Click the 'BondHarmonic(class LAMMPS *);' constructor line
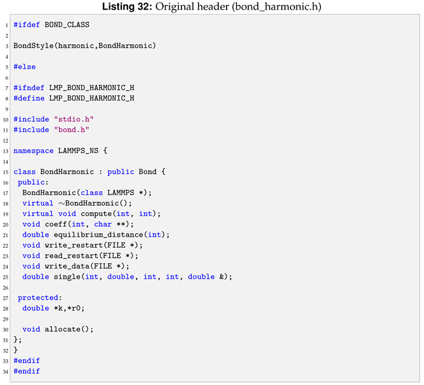The width and height of the screenshot is (424, 385). point(87,192)
